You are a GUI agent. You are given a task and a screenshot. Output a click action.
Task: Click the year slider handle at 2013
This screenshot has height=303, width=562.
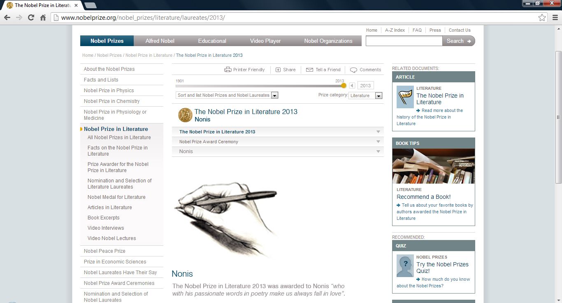coord(344,86)
